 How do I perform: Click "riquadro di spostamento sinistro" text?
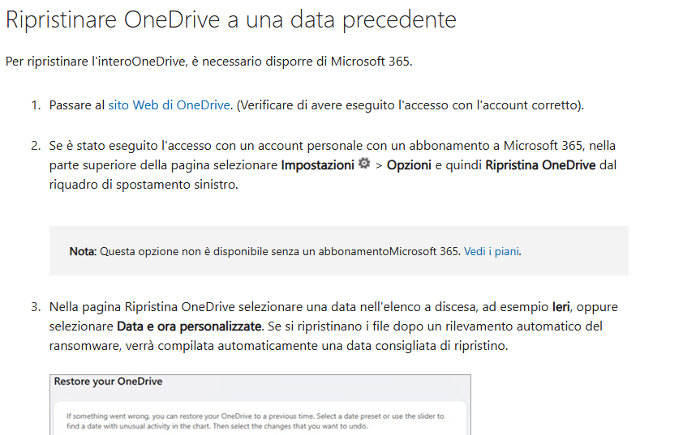point(144,185)
